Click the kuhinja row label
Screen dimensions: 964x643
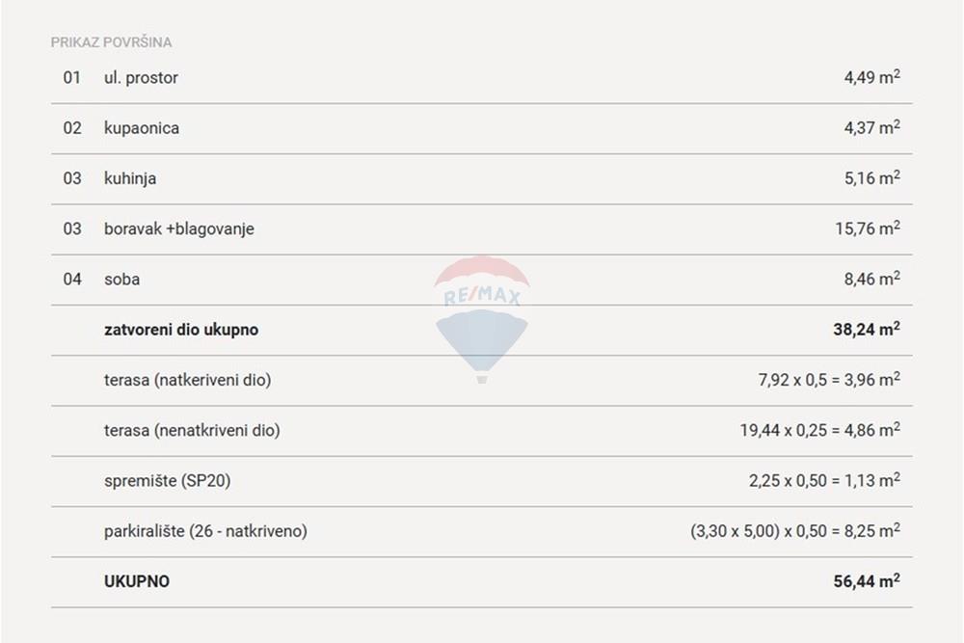pos(130,178)
